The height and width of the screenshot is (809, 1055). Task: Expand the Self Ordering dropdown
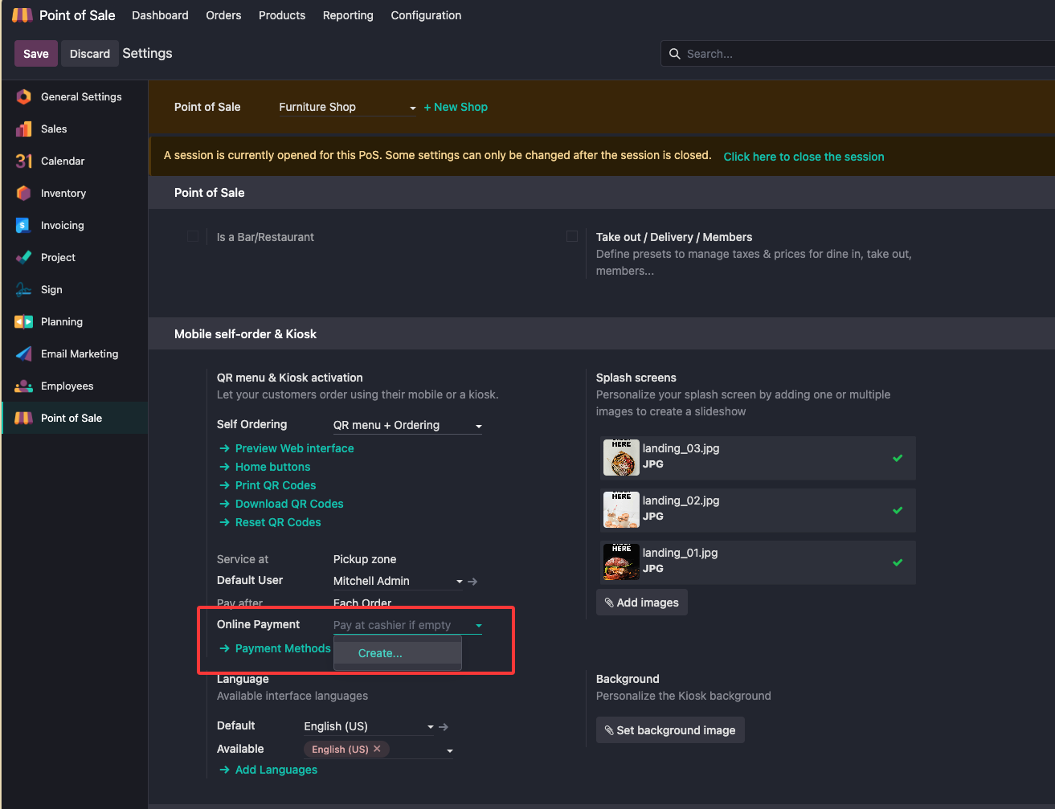click(x=407, y=425)
